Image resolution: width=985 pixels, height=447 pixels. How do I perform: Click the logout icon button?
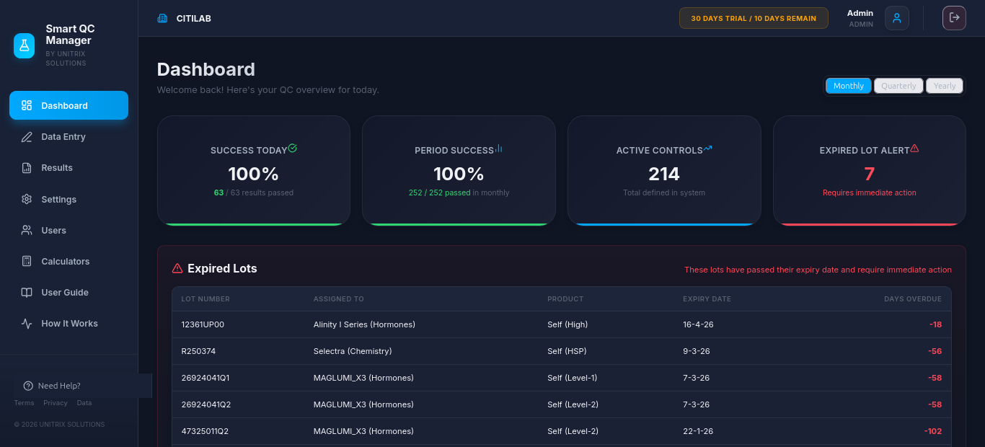coord(954,18)
